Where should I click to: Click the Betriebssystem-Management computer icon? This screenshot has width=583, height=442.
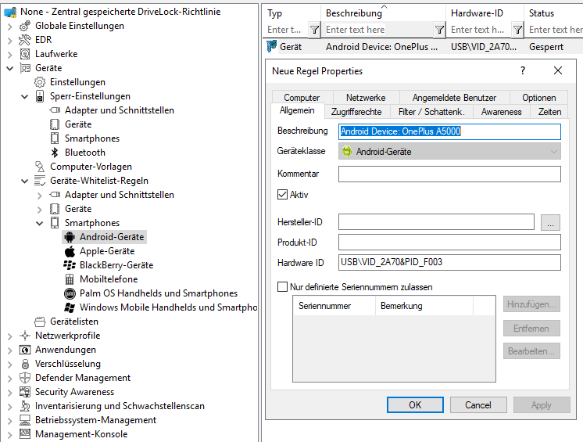[x=25, y=420]
